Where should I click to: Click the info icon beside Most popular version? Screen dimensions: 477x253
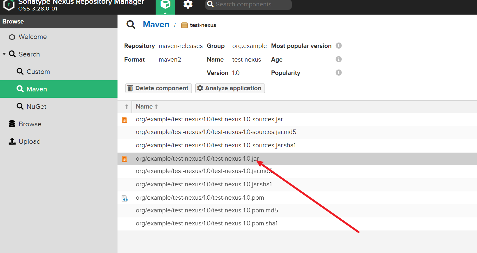pos(339,46)
